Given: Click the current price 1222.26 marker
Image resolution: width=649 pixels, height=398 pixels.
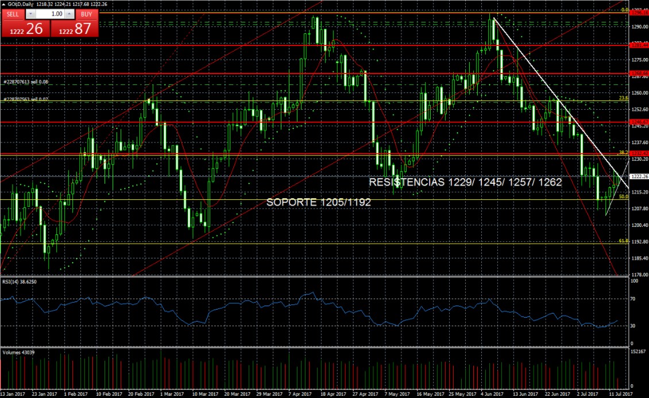Looking at the screenshot, I should pyautogui.click(x=639, y=177).
